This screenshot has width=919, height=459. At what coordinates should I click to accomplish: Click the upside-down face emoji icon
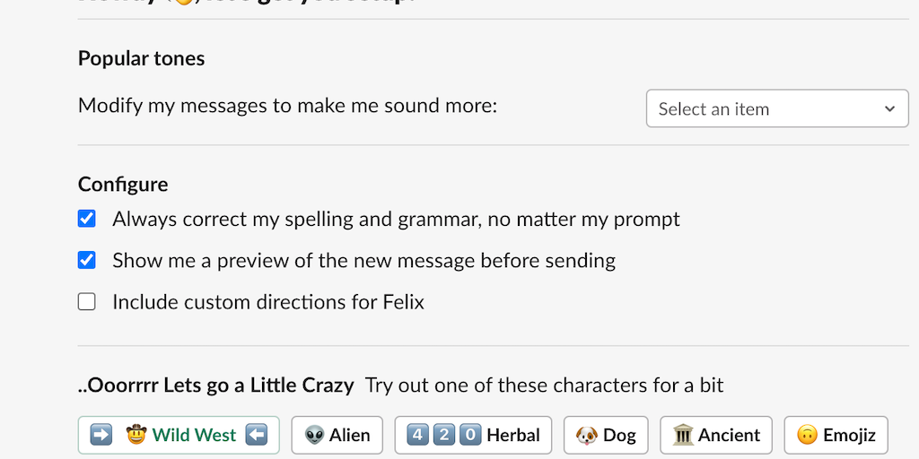click(x=807, y=435)
